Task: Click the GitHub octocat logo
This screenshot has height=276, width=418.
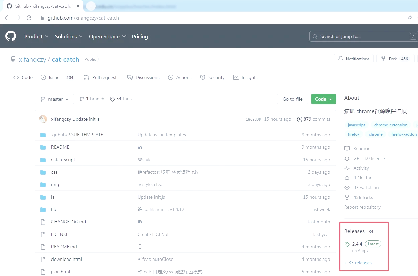Action: 11,36
